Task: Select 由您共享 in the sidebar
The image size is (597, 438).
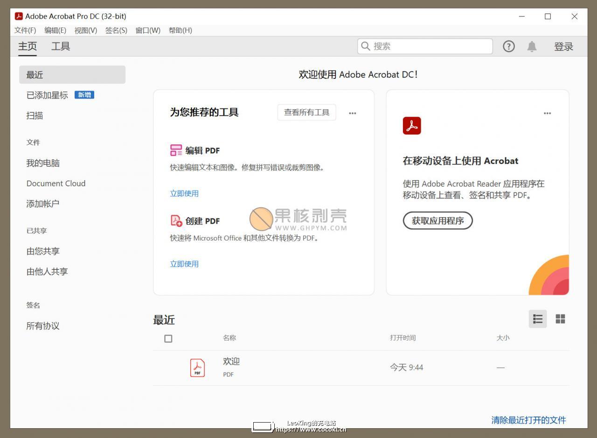Action: 43,251
